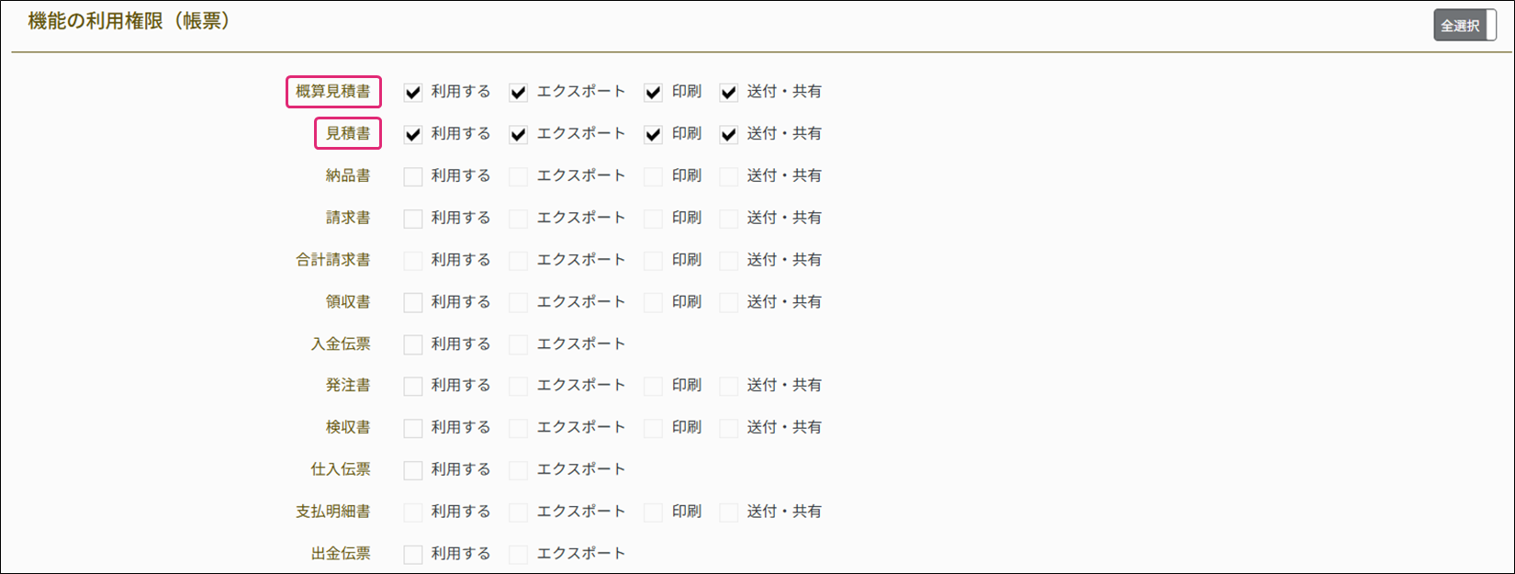This screenshot has height=574, width=1515.
Task: Check 送付・共有 for 検収書
Action: [728, 428]
